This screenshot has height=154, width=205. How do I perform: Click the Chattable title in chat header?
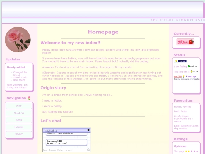(x=51, y=130)
